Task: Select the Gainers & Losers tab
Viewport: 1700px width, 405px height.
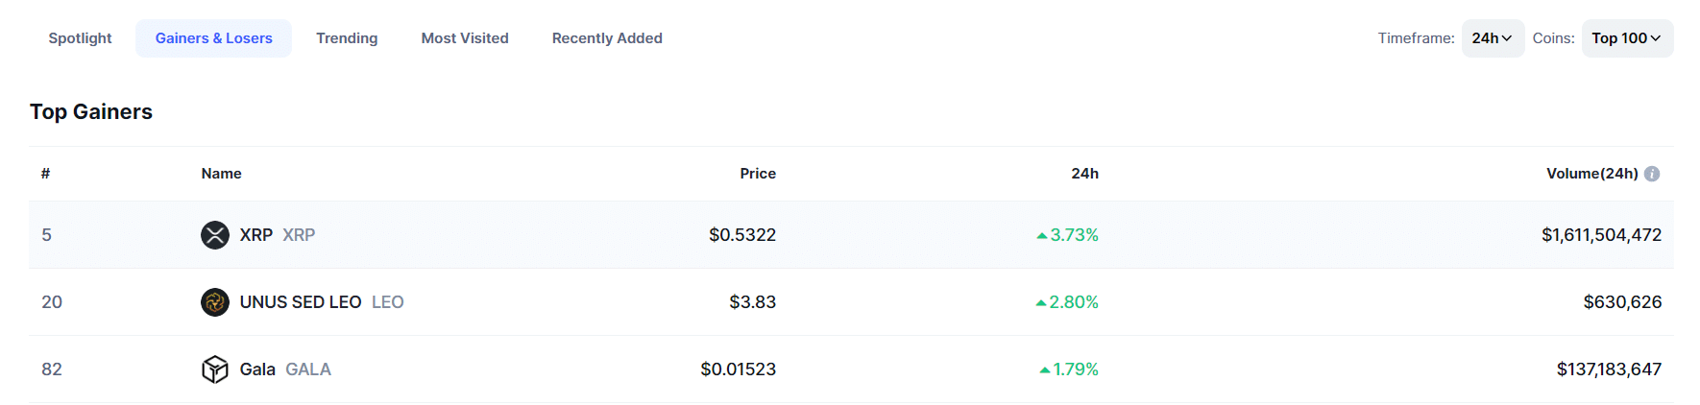Action: pos(214,38)
